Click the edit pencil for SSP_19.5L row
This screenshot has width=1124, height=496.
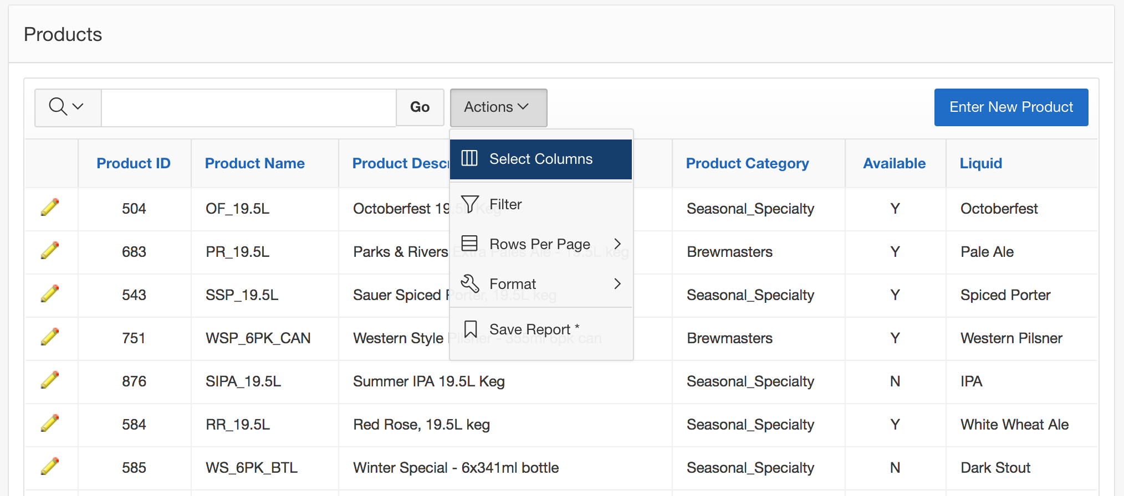(50, 293)
